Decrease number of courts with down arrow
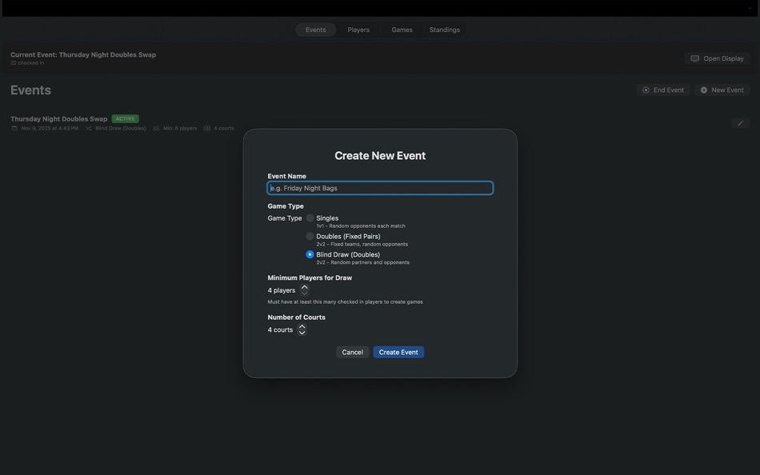Screen dimensions: 760x475 [x=302, y=333]
